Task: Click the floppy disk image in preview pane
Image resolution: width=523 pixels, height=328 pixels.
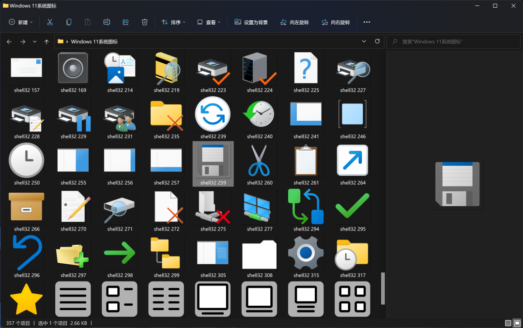Action: click(x=457, y=184)
